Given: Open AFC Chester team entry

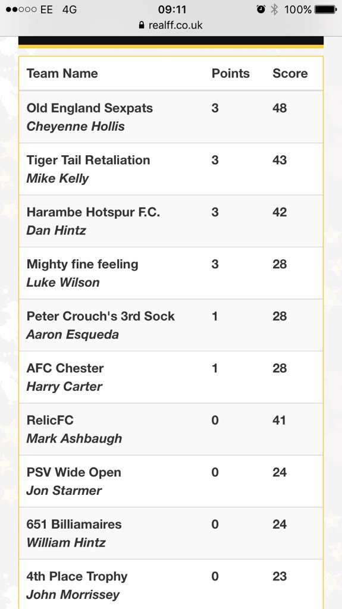Looking at the screenshot, I should point(65,368).
